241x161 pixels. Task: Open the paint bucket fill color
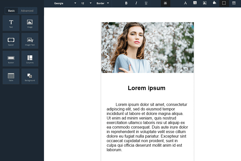tap(214, 3)
